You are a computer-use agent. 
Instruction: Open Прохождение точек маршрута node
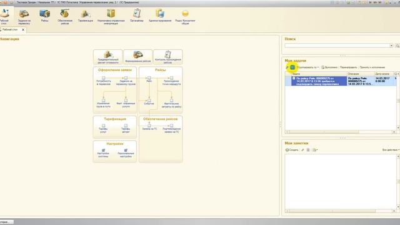click(171, 81)
